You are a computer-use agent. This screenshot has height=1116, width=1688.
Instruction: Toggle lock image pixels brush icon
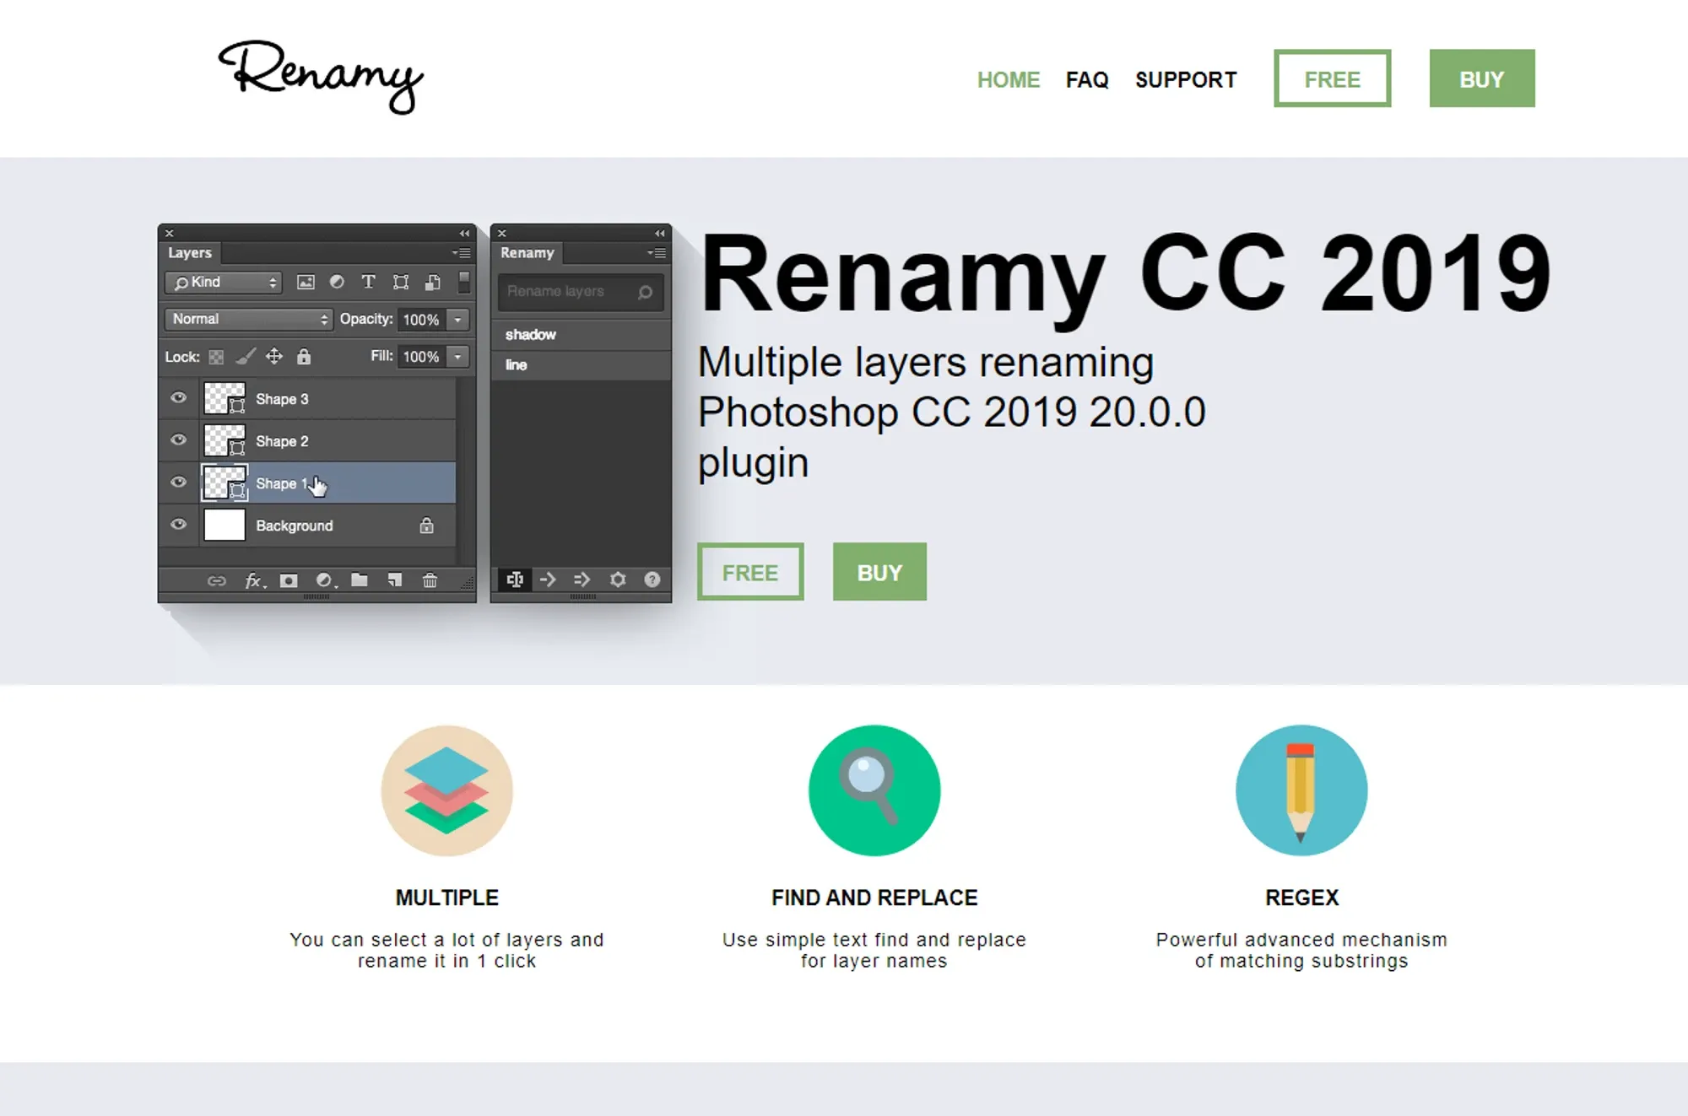[x=246, y=357]
